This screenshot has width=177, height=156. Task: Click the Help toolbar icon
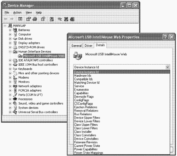pyautogui.click(x=43, y=19)
